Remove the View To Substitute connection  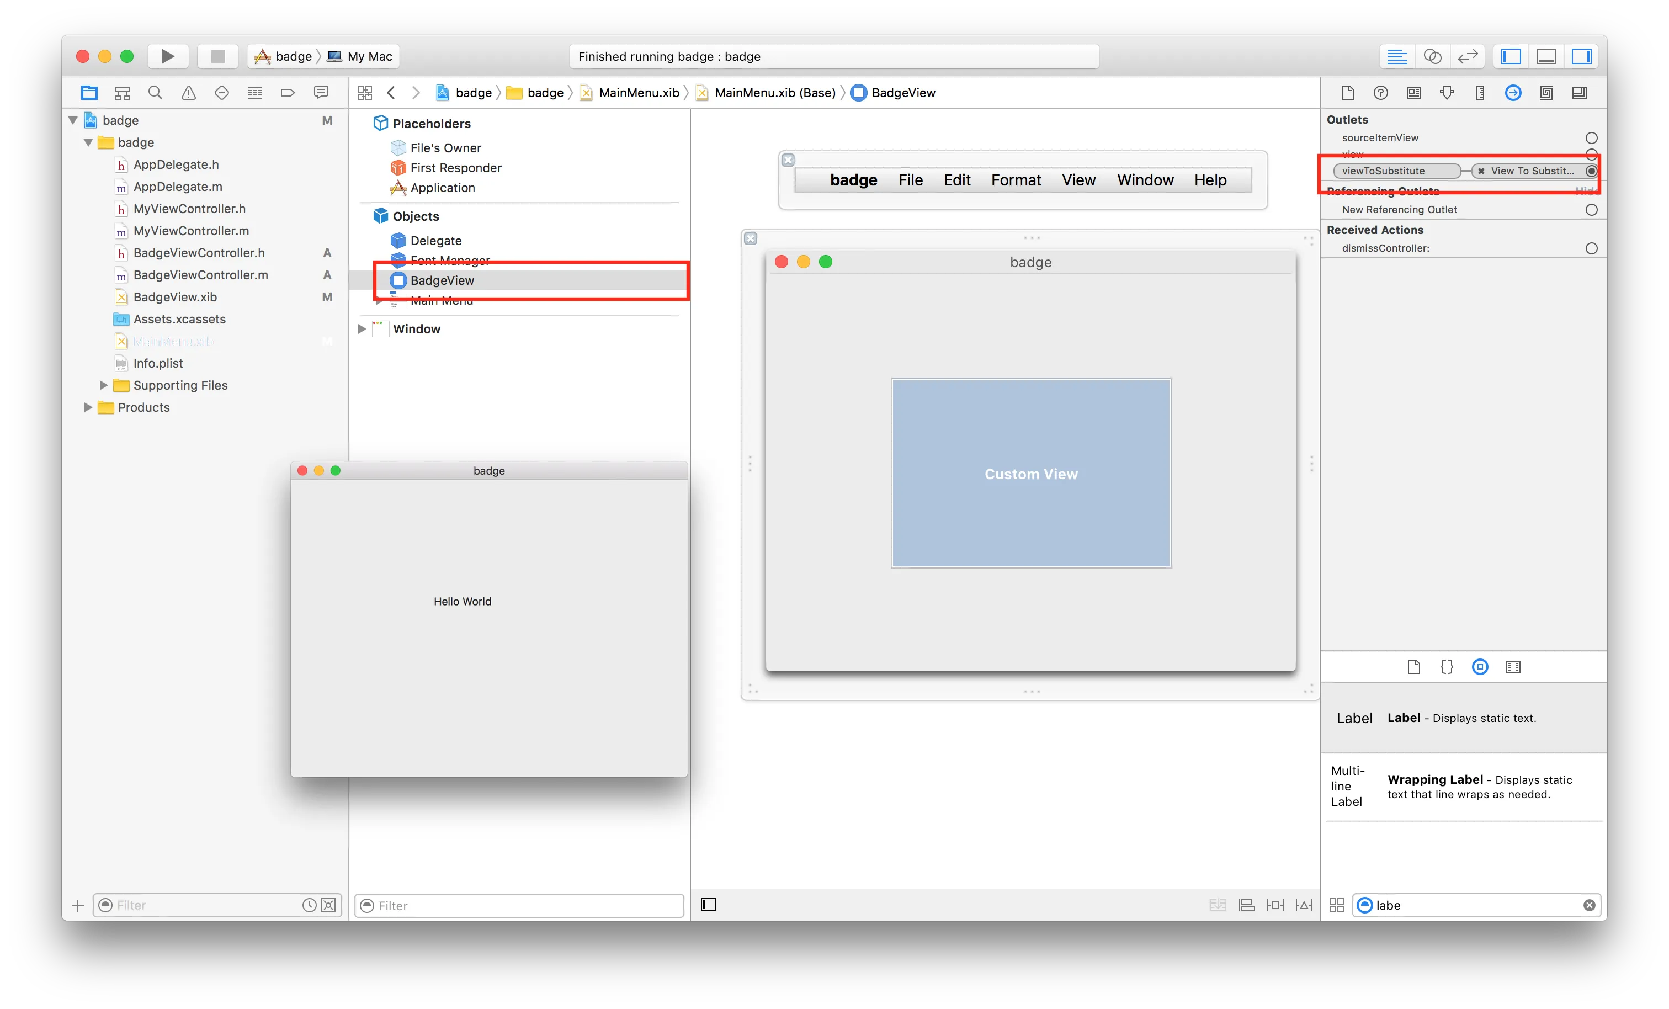[1481, 172]
